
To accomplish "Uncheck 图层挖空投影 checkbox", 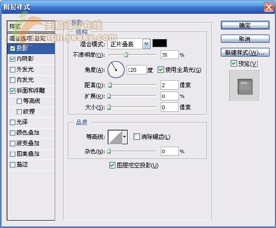I will 112,165.
